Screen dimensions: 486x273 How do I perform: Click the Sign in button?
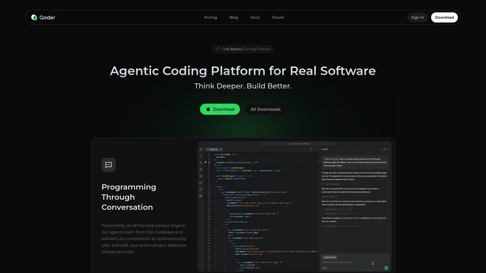[417, 17]
